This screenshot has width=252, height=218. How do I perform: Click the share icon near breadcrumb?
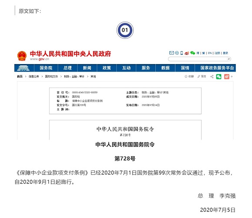(212, 77)
